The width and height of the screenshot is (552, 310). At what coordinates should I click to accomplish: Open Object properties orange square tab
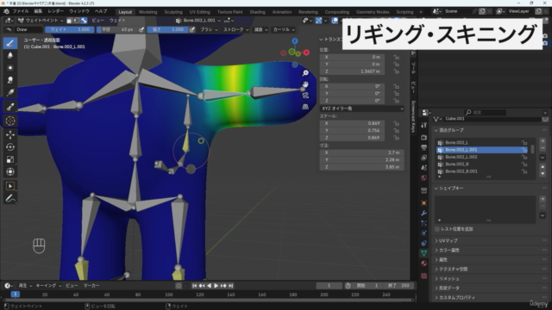423,203
